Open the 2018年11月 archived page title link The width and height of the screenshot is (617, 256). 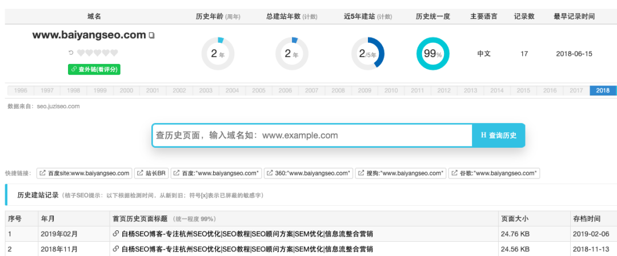pos(243,249)
